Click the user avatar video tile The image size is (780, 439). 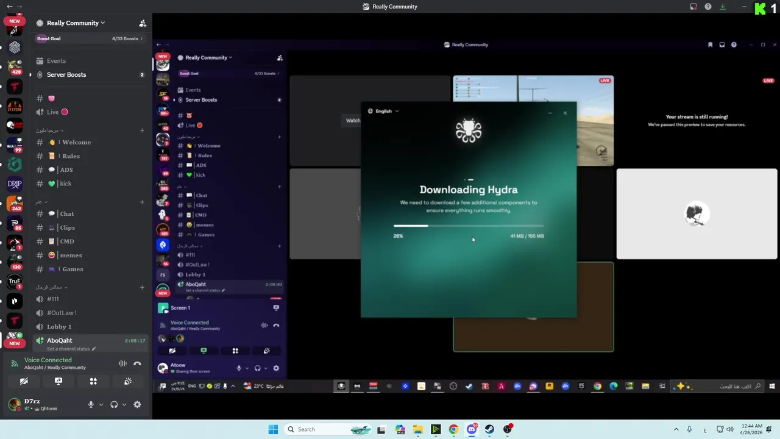click(x=697, y=214)
